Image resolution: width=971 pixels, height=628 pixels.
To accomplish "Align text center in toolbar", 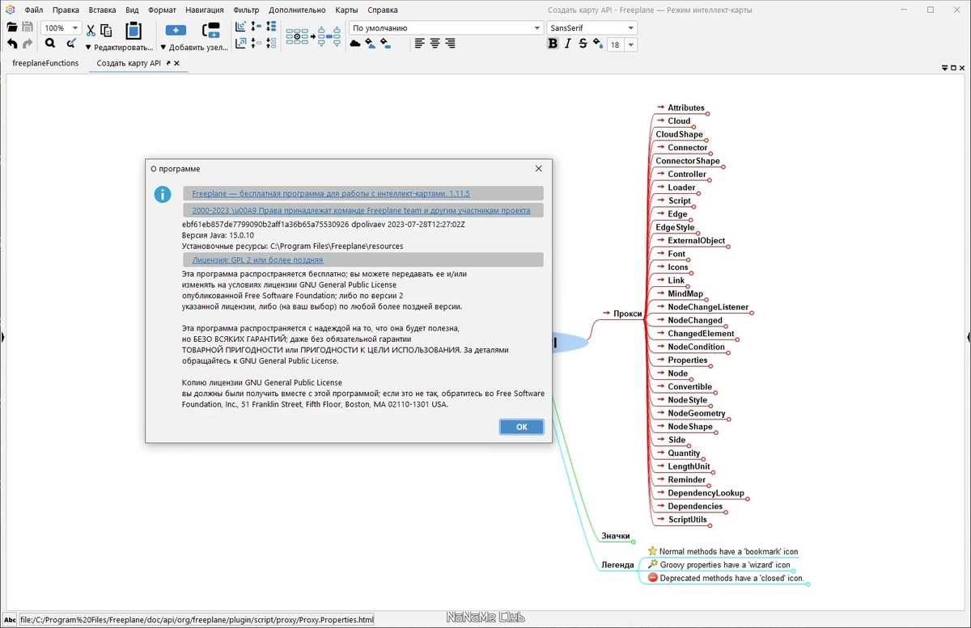I will (435, 44).
